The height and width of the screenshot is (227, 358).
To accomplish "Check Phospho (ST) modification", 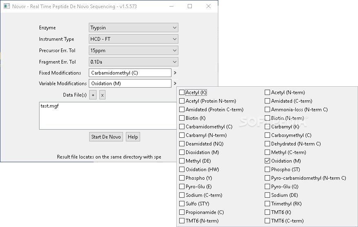I will tap(267, 170).
